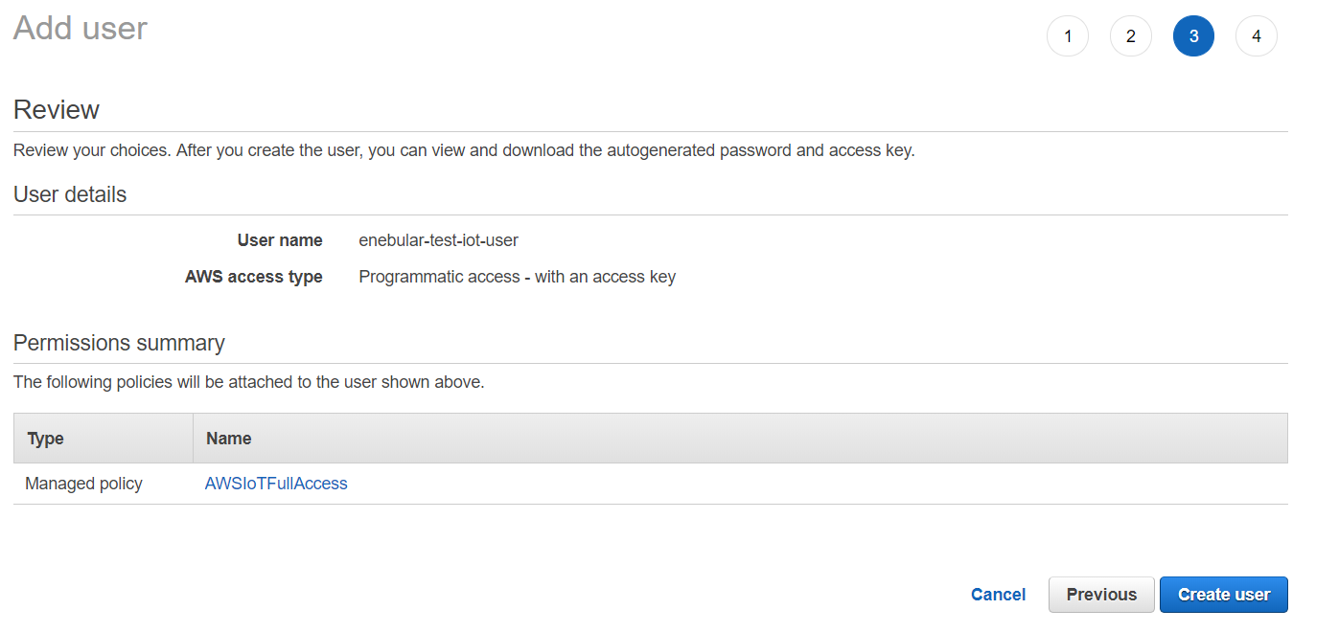Click the Name column header
This screenshot has width=1339, height=632.
pos(229,439)
